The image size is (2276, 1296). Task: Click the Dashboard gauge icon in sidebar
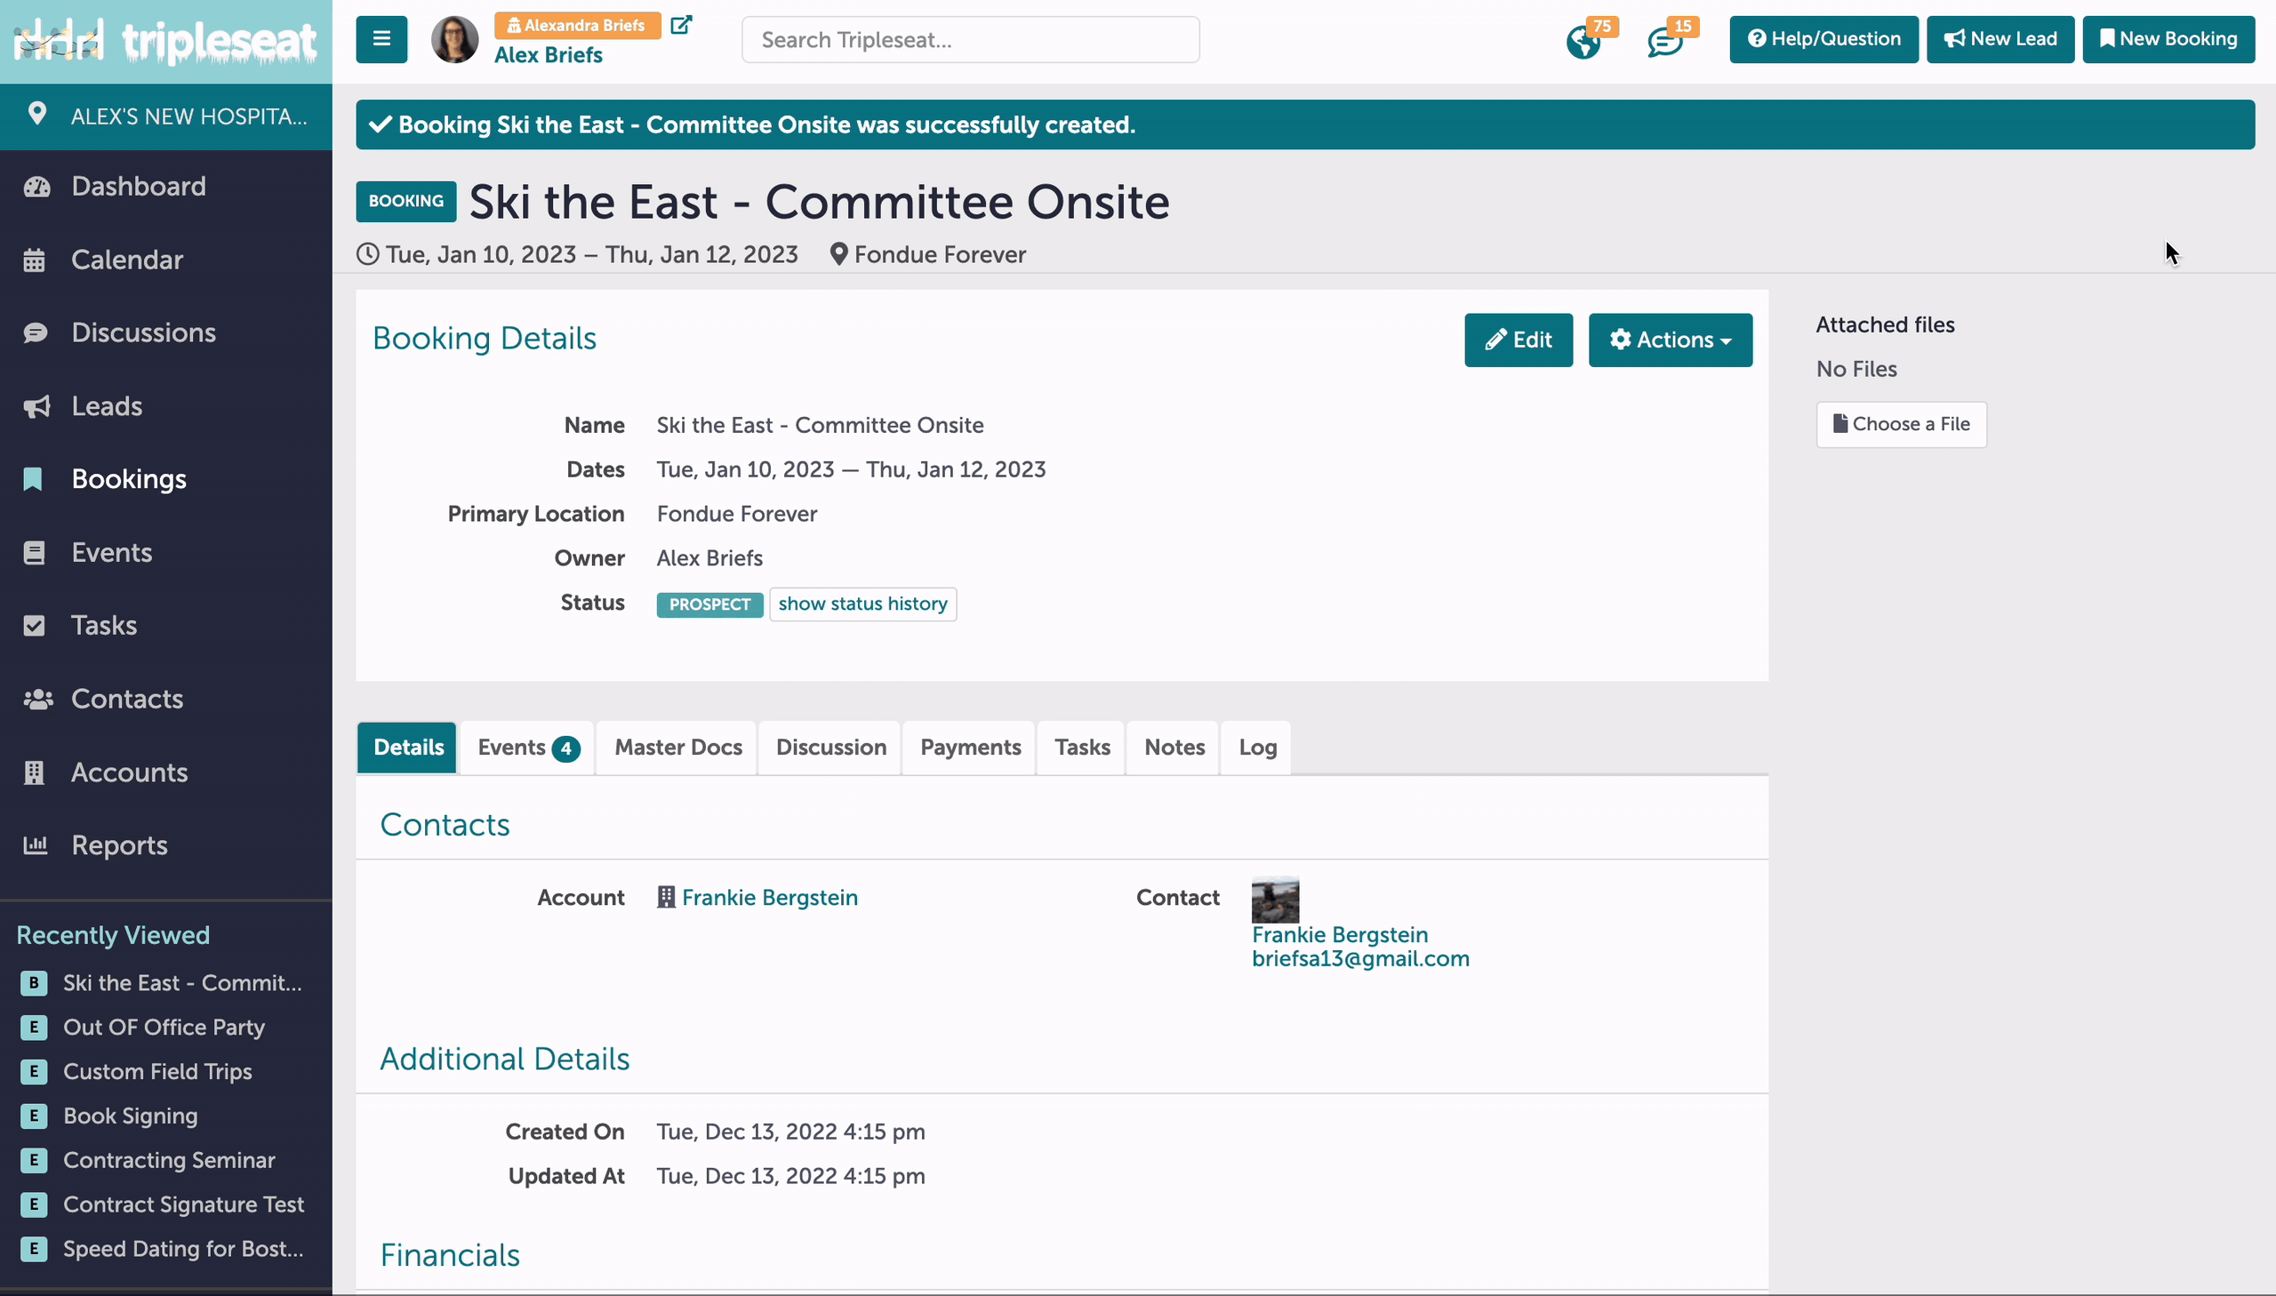coord(36,187)
